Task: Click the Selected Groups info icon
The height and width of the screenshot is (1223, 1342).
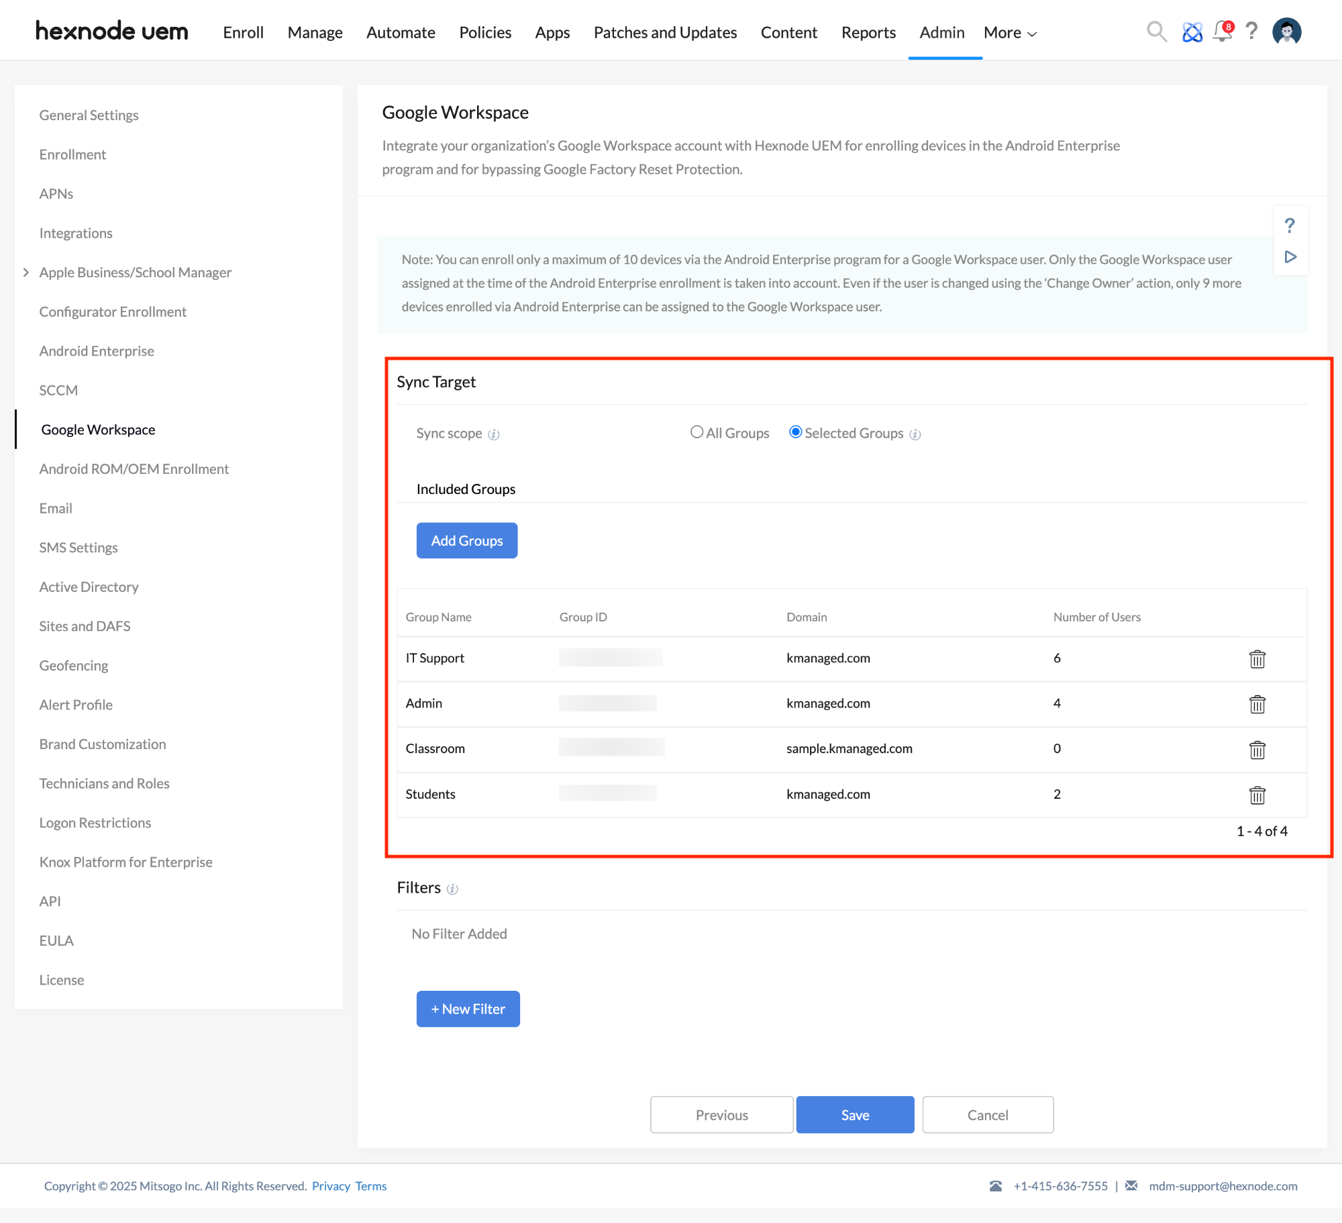Action: 915,434
